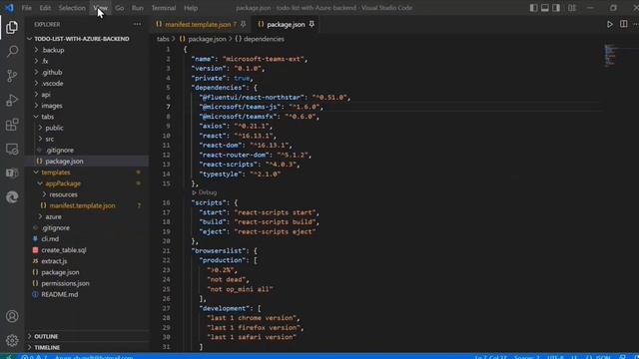Image resolution: width=639 pixels, height=359 pixels.
Task: Open the Accounts icon
Action: (12, 316)
